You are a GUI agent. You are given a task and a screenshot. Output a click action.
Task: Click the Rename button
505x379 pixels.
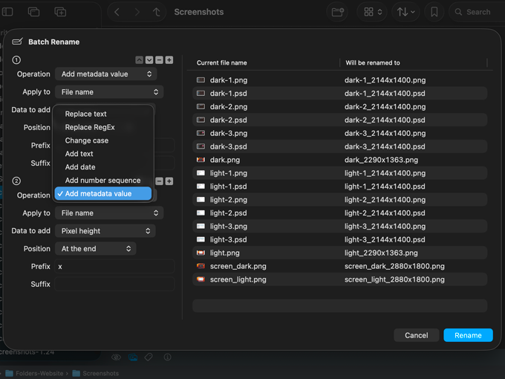[x=468, y=335]
